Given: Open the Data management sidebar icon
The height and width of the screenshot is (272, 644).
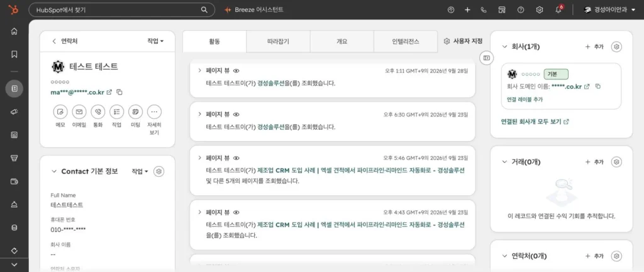Looking at the screenshot, I should tap(14, 228).
